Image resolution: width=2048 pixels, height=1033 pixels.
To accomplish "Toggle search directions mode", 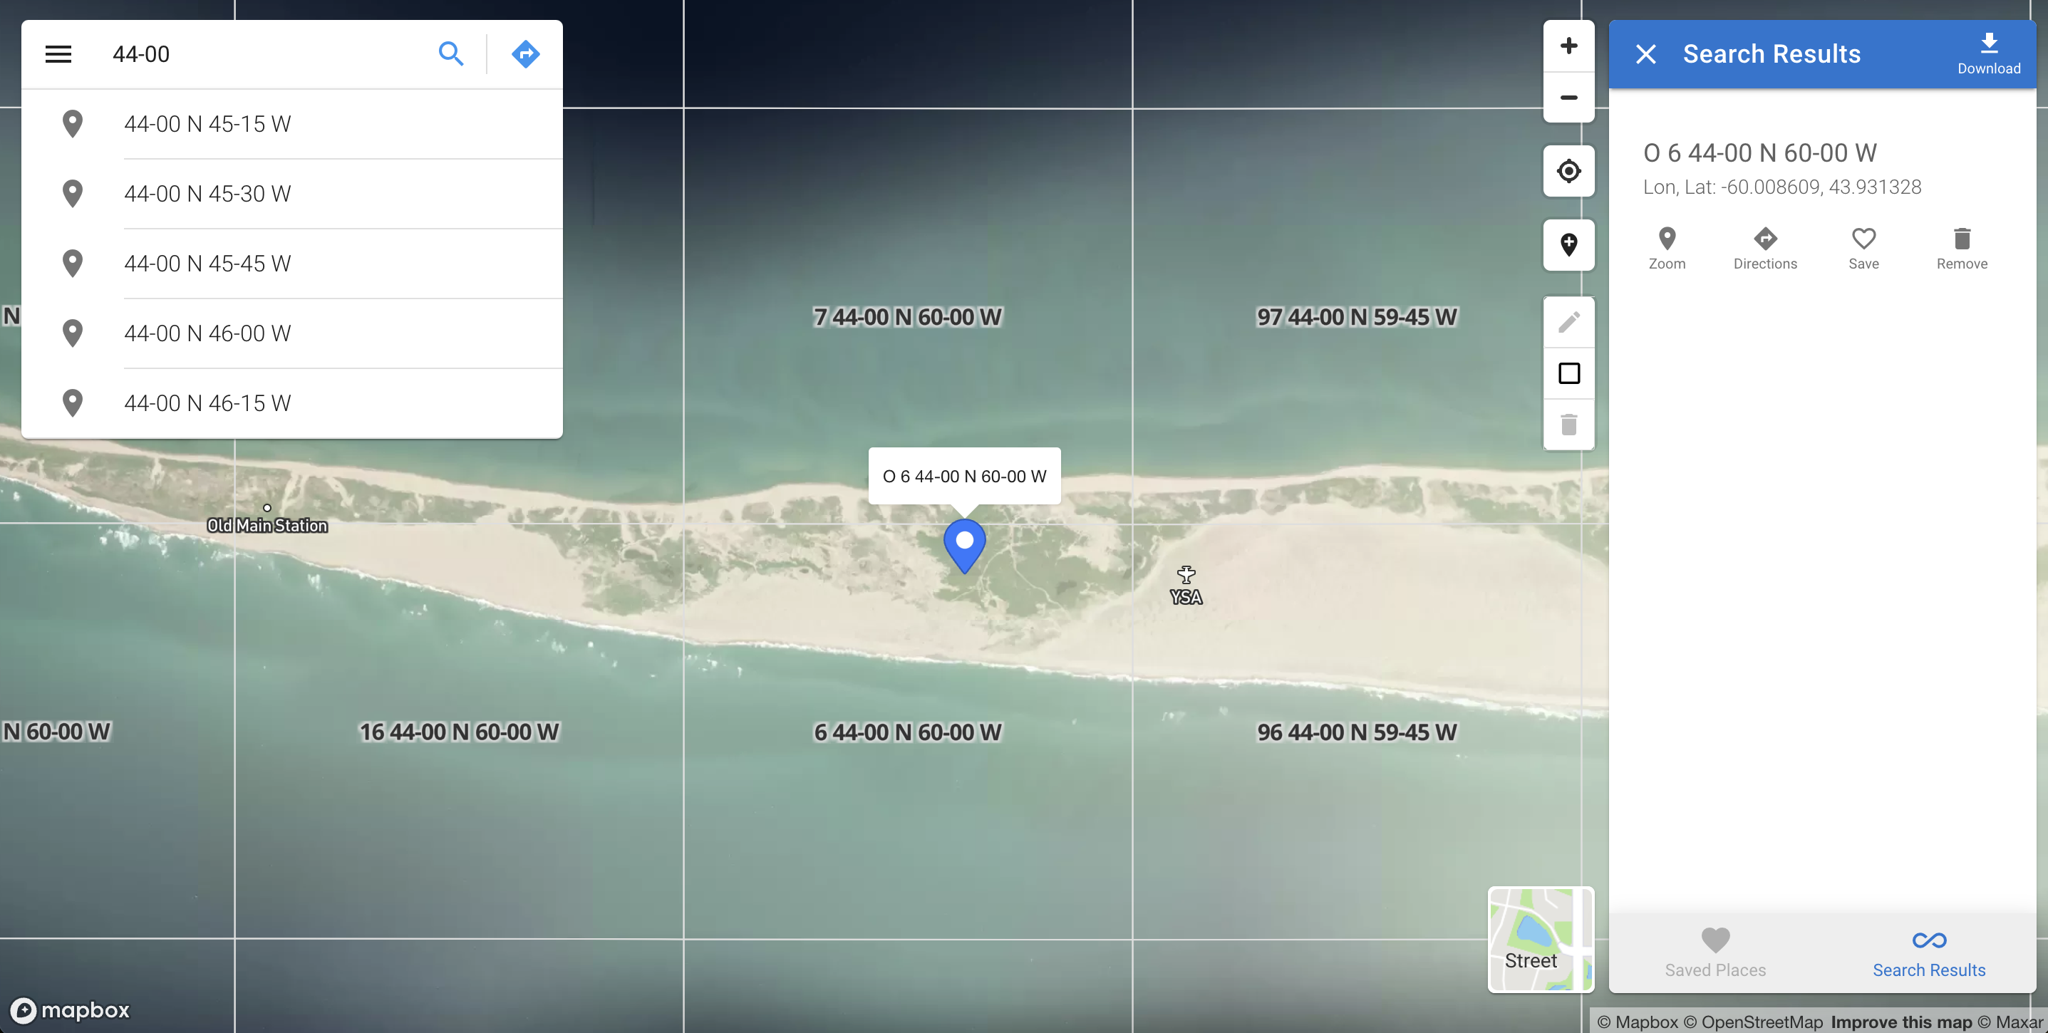I will point(524,54).
